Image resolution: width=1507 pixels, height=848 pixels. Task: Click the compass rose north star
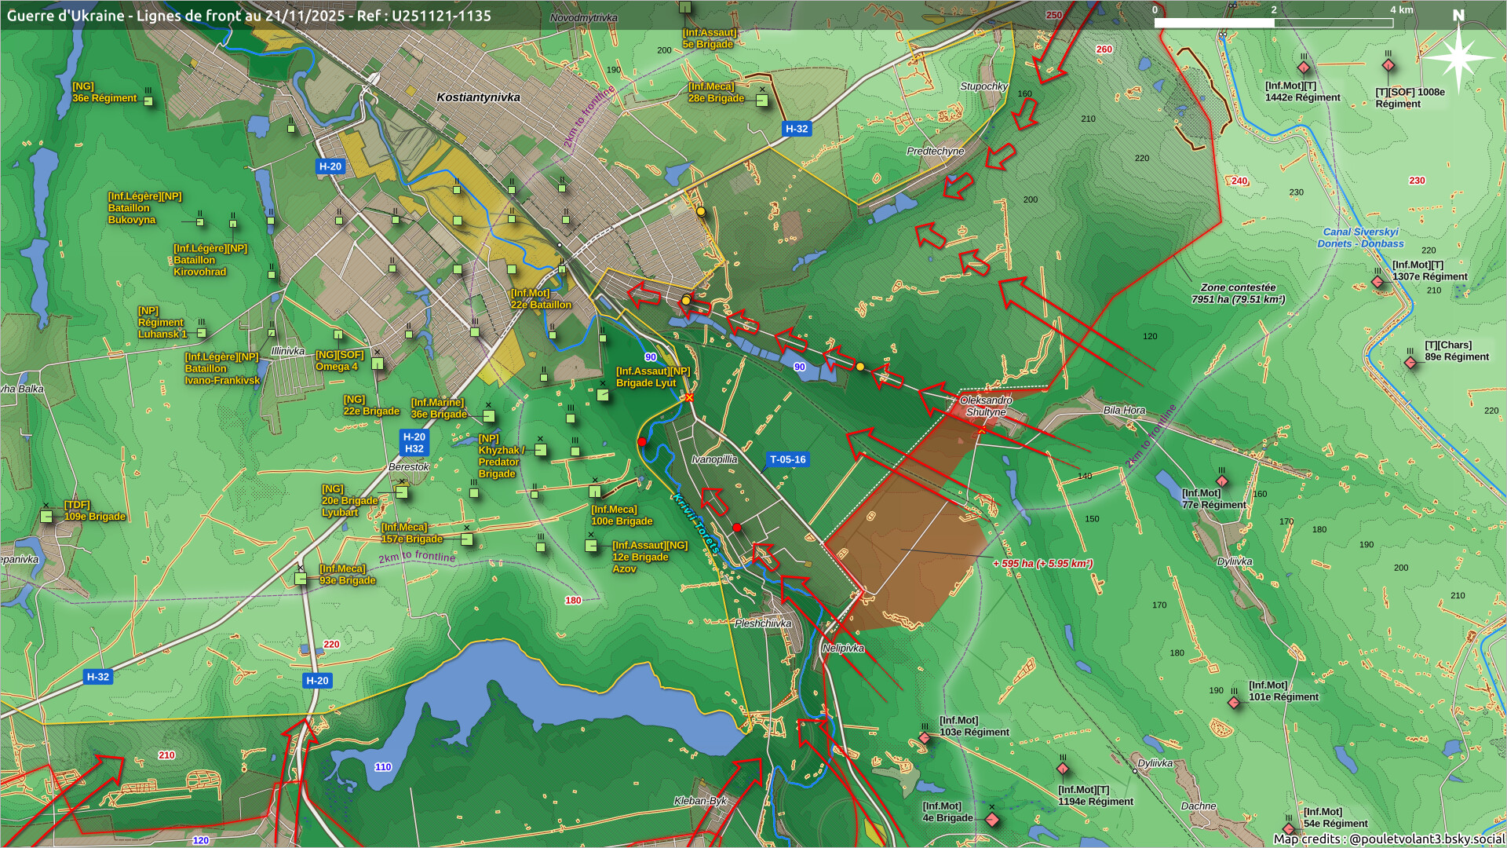click(1458, 57)
